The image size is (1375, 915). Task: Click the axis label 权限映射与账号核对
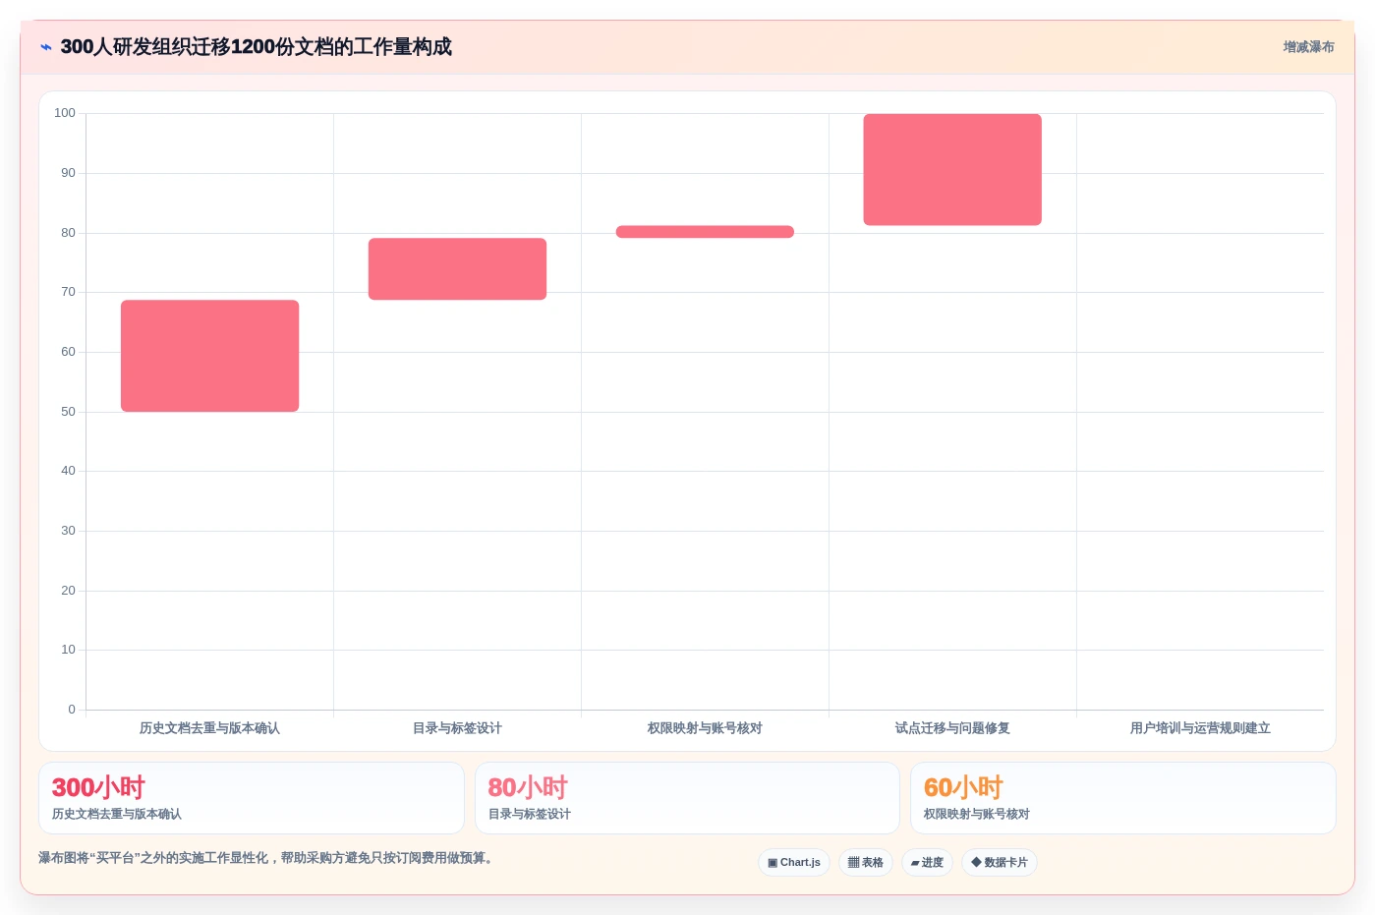(x=705, y=728)
